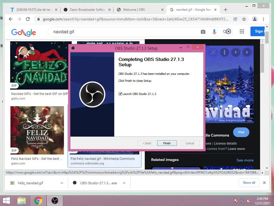274x206 pixels.
Task: Open the red Feliz Navidad Prospero Año thumbnail
Action: [x=37, y=130]
